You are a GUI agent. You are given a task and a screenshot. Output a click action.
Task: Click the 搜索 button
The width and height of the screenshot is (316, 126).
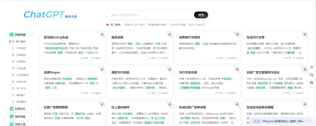[201, 15]
